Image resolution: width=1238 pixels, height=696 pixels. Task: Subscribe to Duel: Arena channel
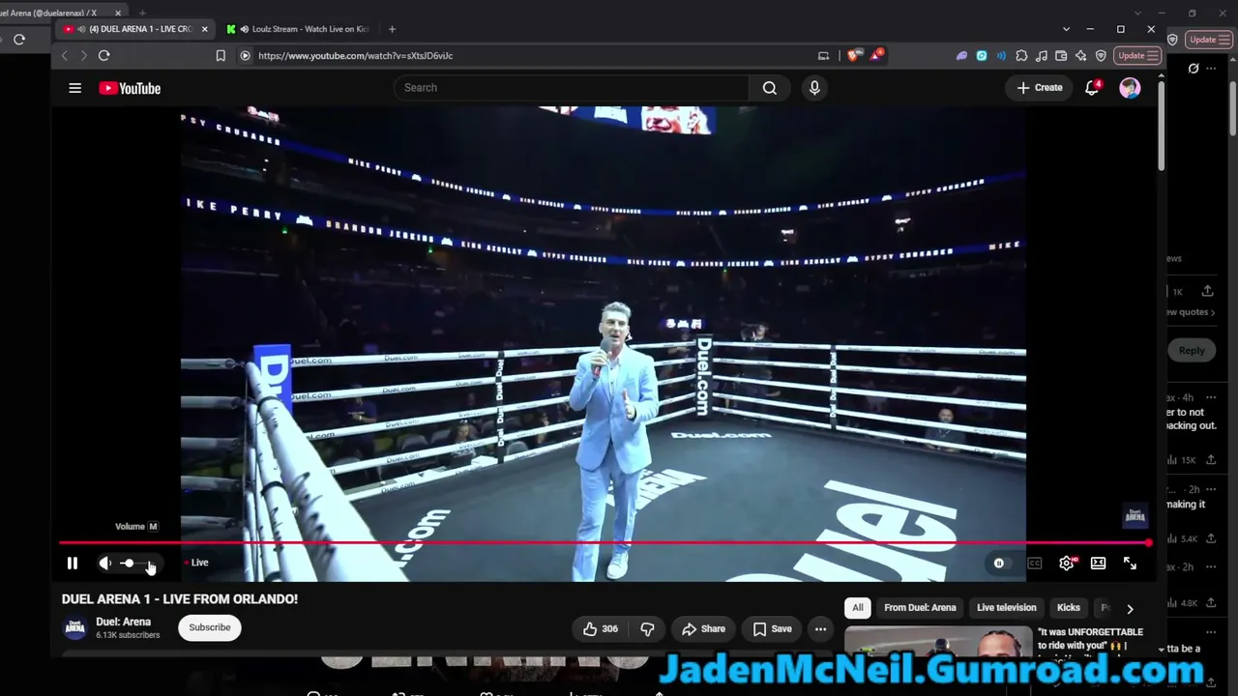pos(210,627)
